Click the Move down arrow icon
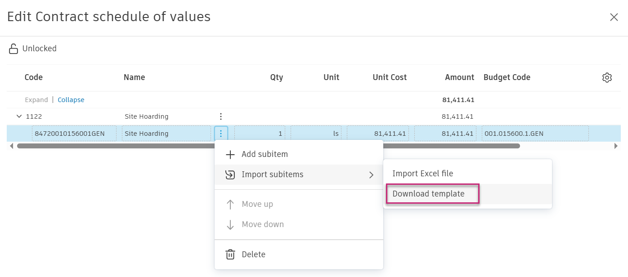The width and height of the screenshot is (628, 277). (x=230, y=225)
